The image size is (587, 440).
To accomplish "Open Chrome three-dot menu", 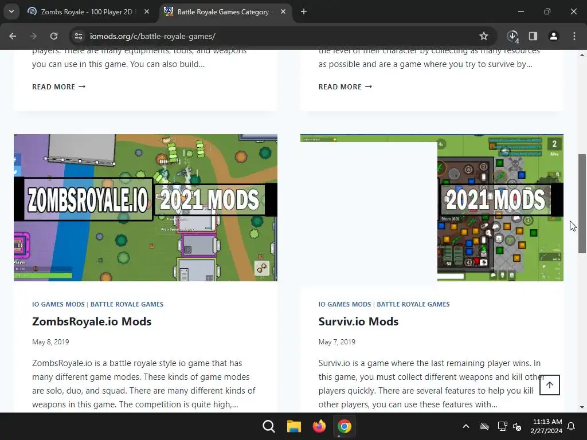I will tap(574, 36).
